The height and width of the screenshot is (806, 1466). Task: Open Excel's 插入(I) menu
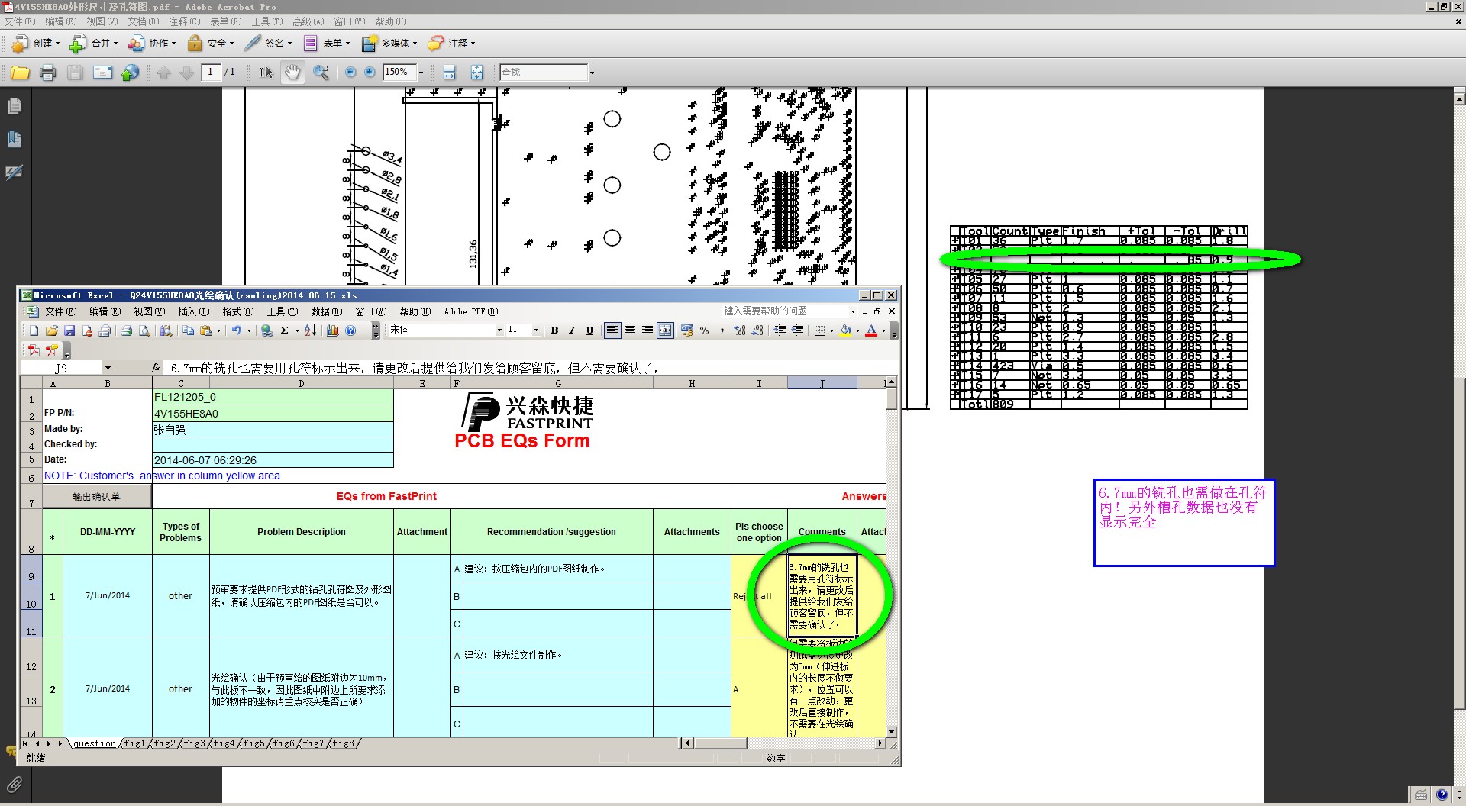coord(193,311)
